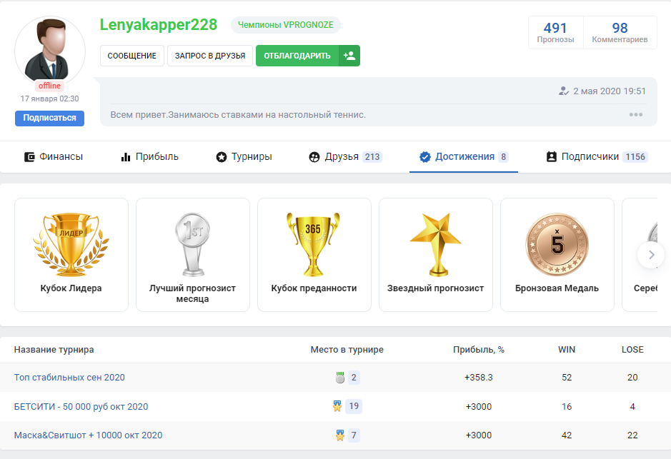The height and width of the screenshot is (459, 671).
Task: Select the Бронзовая Медаль achievement badge
Action: coord(557,243)
